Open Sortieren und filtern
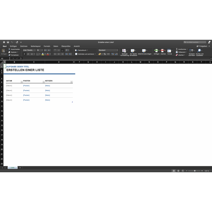 (x=192, y=50)
